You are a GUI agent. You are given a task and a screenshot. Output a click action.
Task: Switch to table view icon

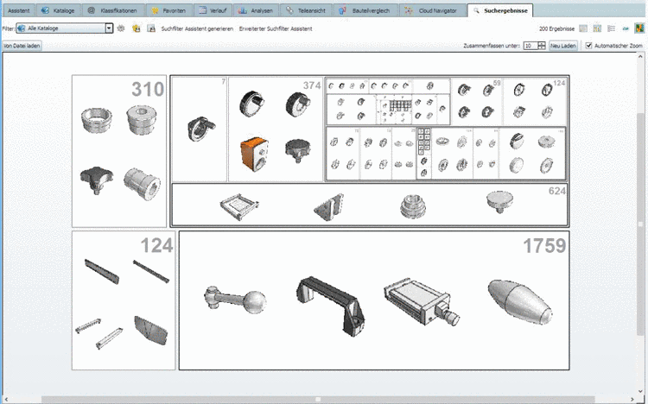[x=583, y=28]
